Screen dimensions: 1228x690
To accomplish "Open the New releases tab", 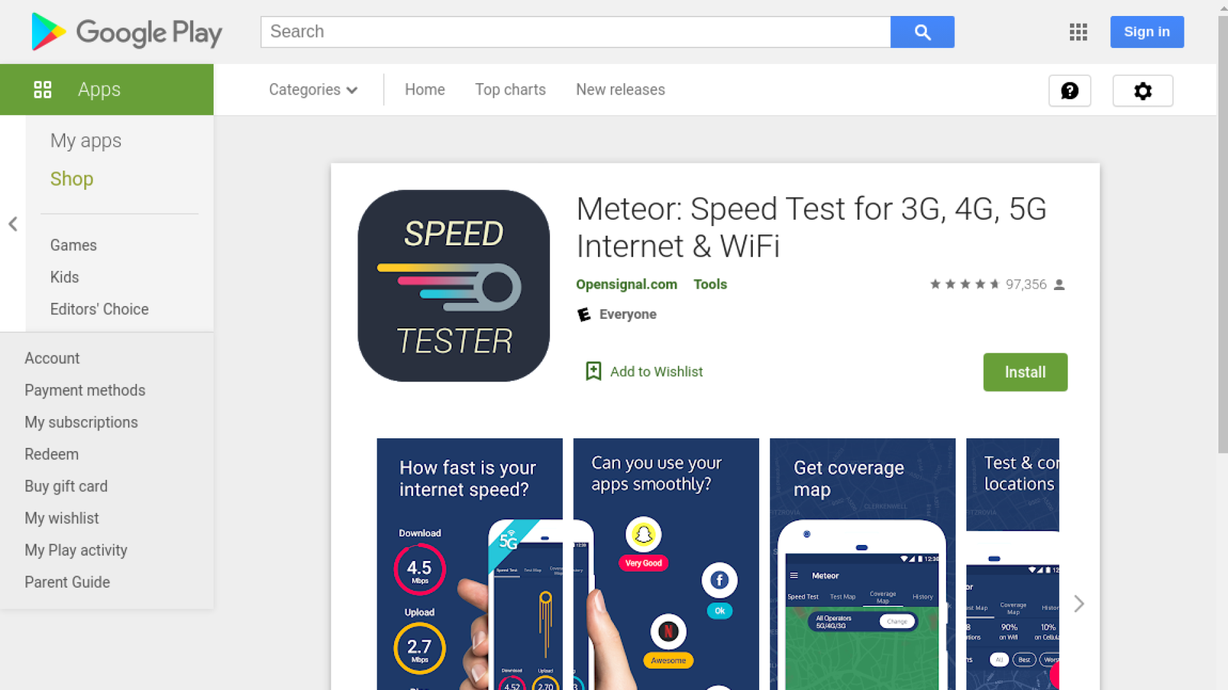I will point(620,89).
